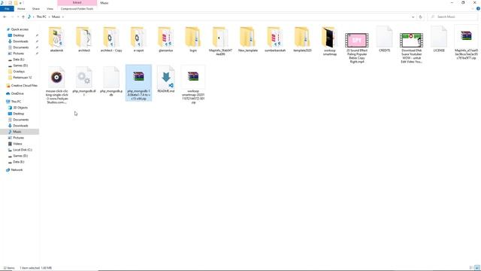Open the Pertemuan 12 pinned folder

click(22, 78)
